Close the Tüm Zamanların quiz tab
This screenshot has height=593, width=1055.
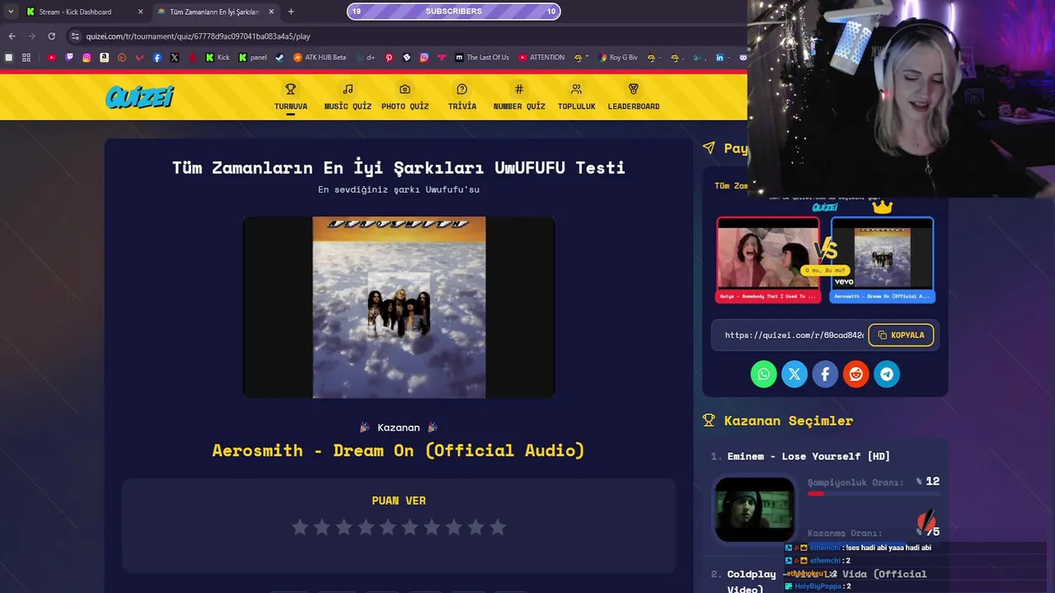pos(271,12)
